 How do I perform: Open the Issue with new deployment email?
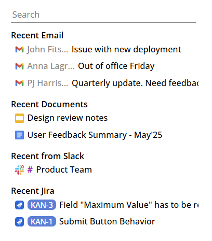point(126,49)
